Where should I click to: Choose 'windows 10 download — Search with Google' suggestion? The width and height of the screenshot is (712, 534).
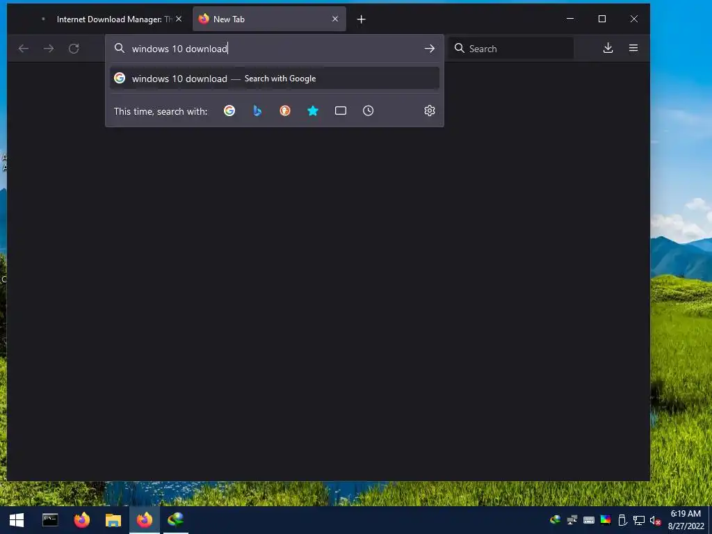coord(274,79)
